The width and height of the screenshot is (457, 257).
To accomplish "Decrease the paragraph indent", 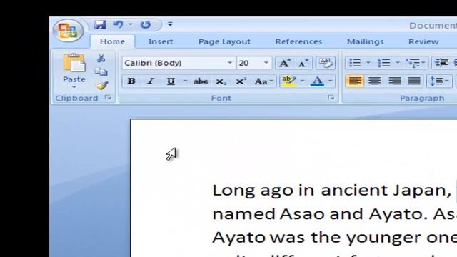I will tap(441, 63).
